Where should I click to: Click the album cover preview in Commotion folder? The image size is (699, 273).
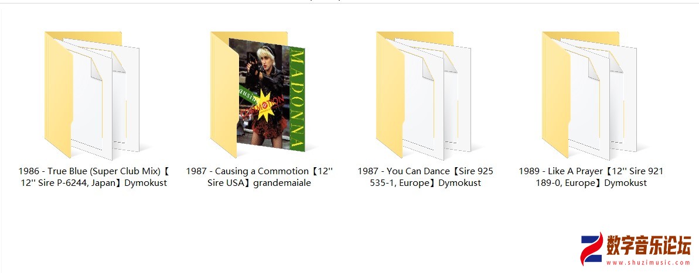coord(267,94)
